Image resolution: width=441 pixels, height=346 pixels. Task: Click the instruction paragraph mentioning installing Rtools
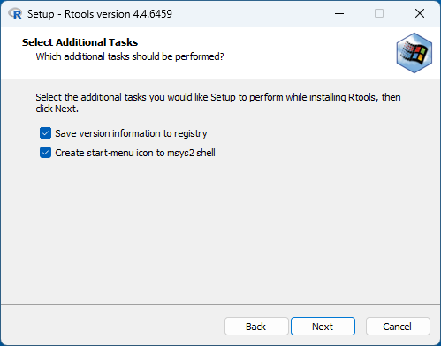pos(218,103)
